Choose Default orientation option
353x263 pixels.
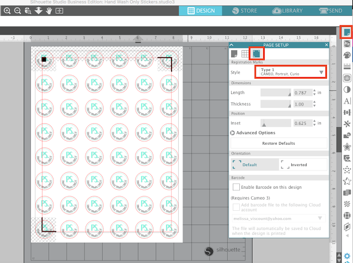point(255,165)
